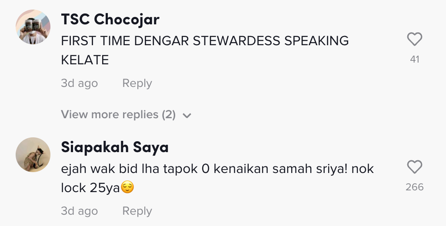Viewport: 446px width, 226px height.
Task: Click the (2) replies count
Action: click(x=169, y=115)
